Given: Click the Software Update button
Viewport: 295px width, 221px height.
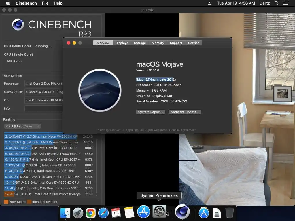Looking at the screenshot, I should (185, 112).
